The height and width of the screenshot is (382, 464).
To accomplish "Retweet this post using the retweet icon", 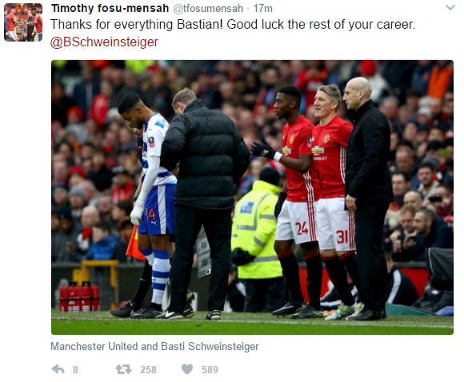I will (x=123, y=369).
